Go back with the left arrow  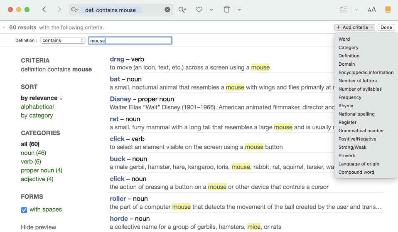tap(44, 10)
